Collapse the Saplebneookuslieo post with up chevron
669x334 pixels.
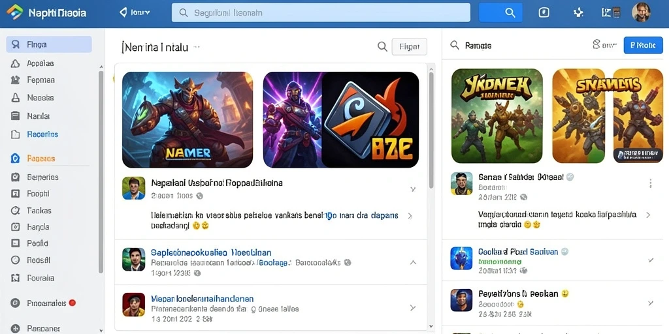click(x=413, y=262)
